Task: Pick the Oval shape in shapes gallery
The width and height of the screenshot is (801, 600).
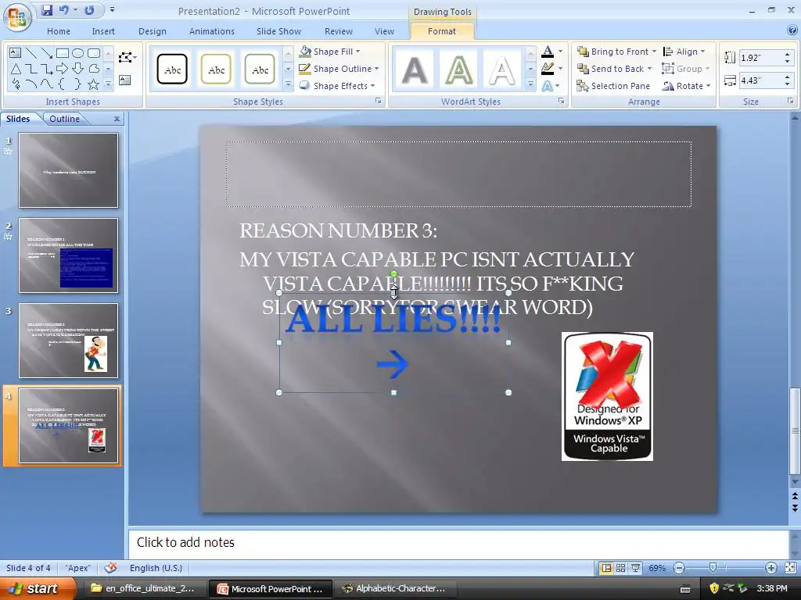Action: click(77, 53)
